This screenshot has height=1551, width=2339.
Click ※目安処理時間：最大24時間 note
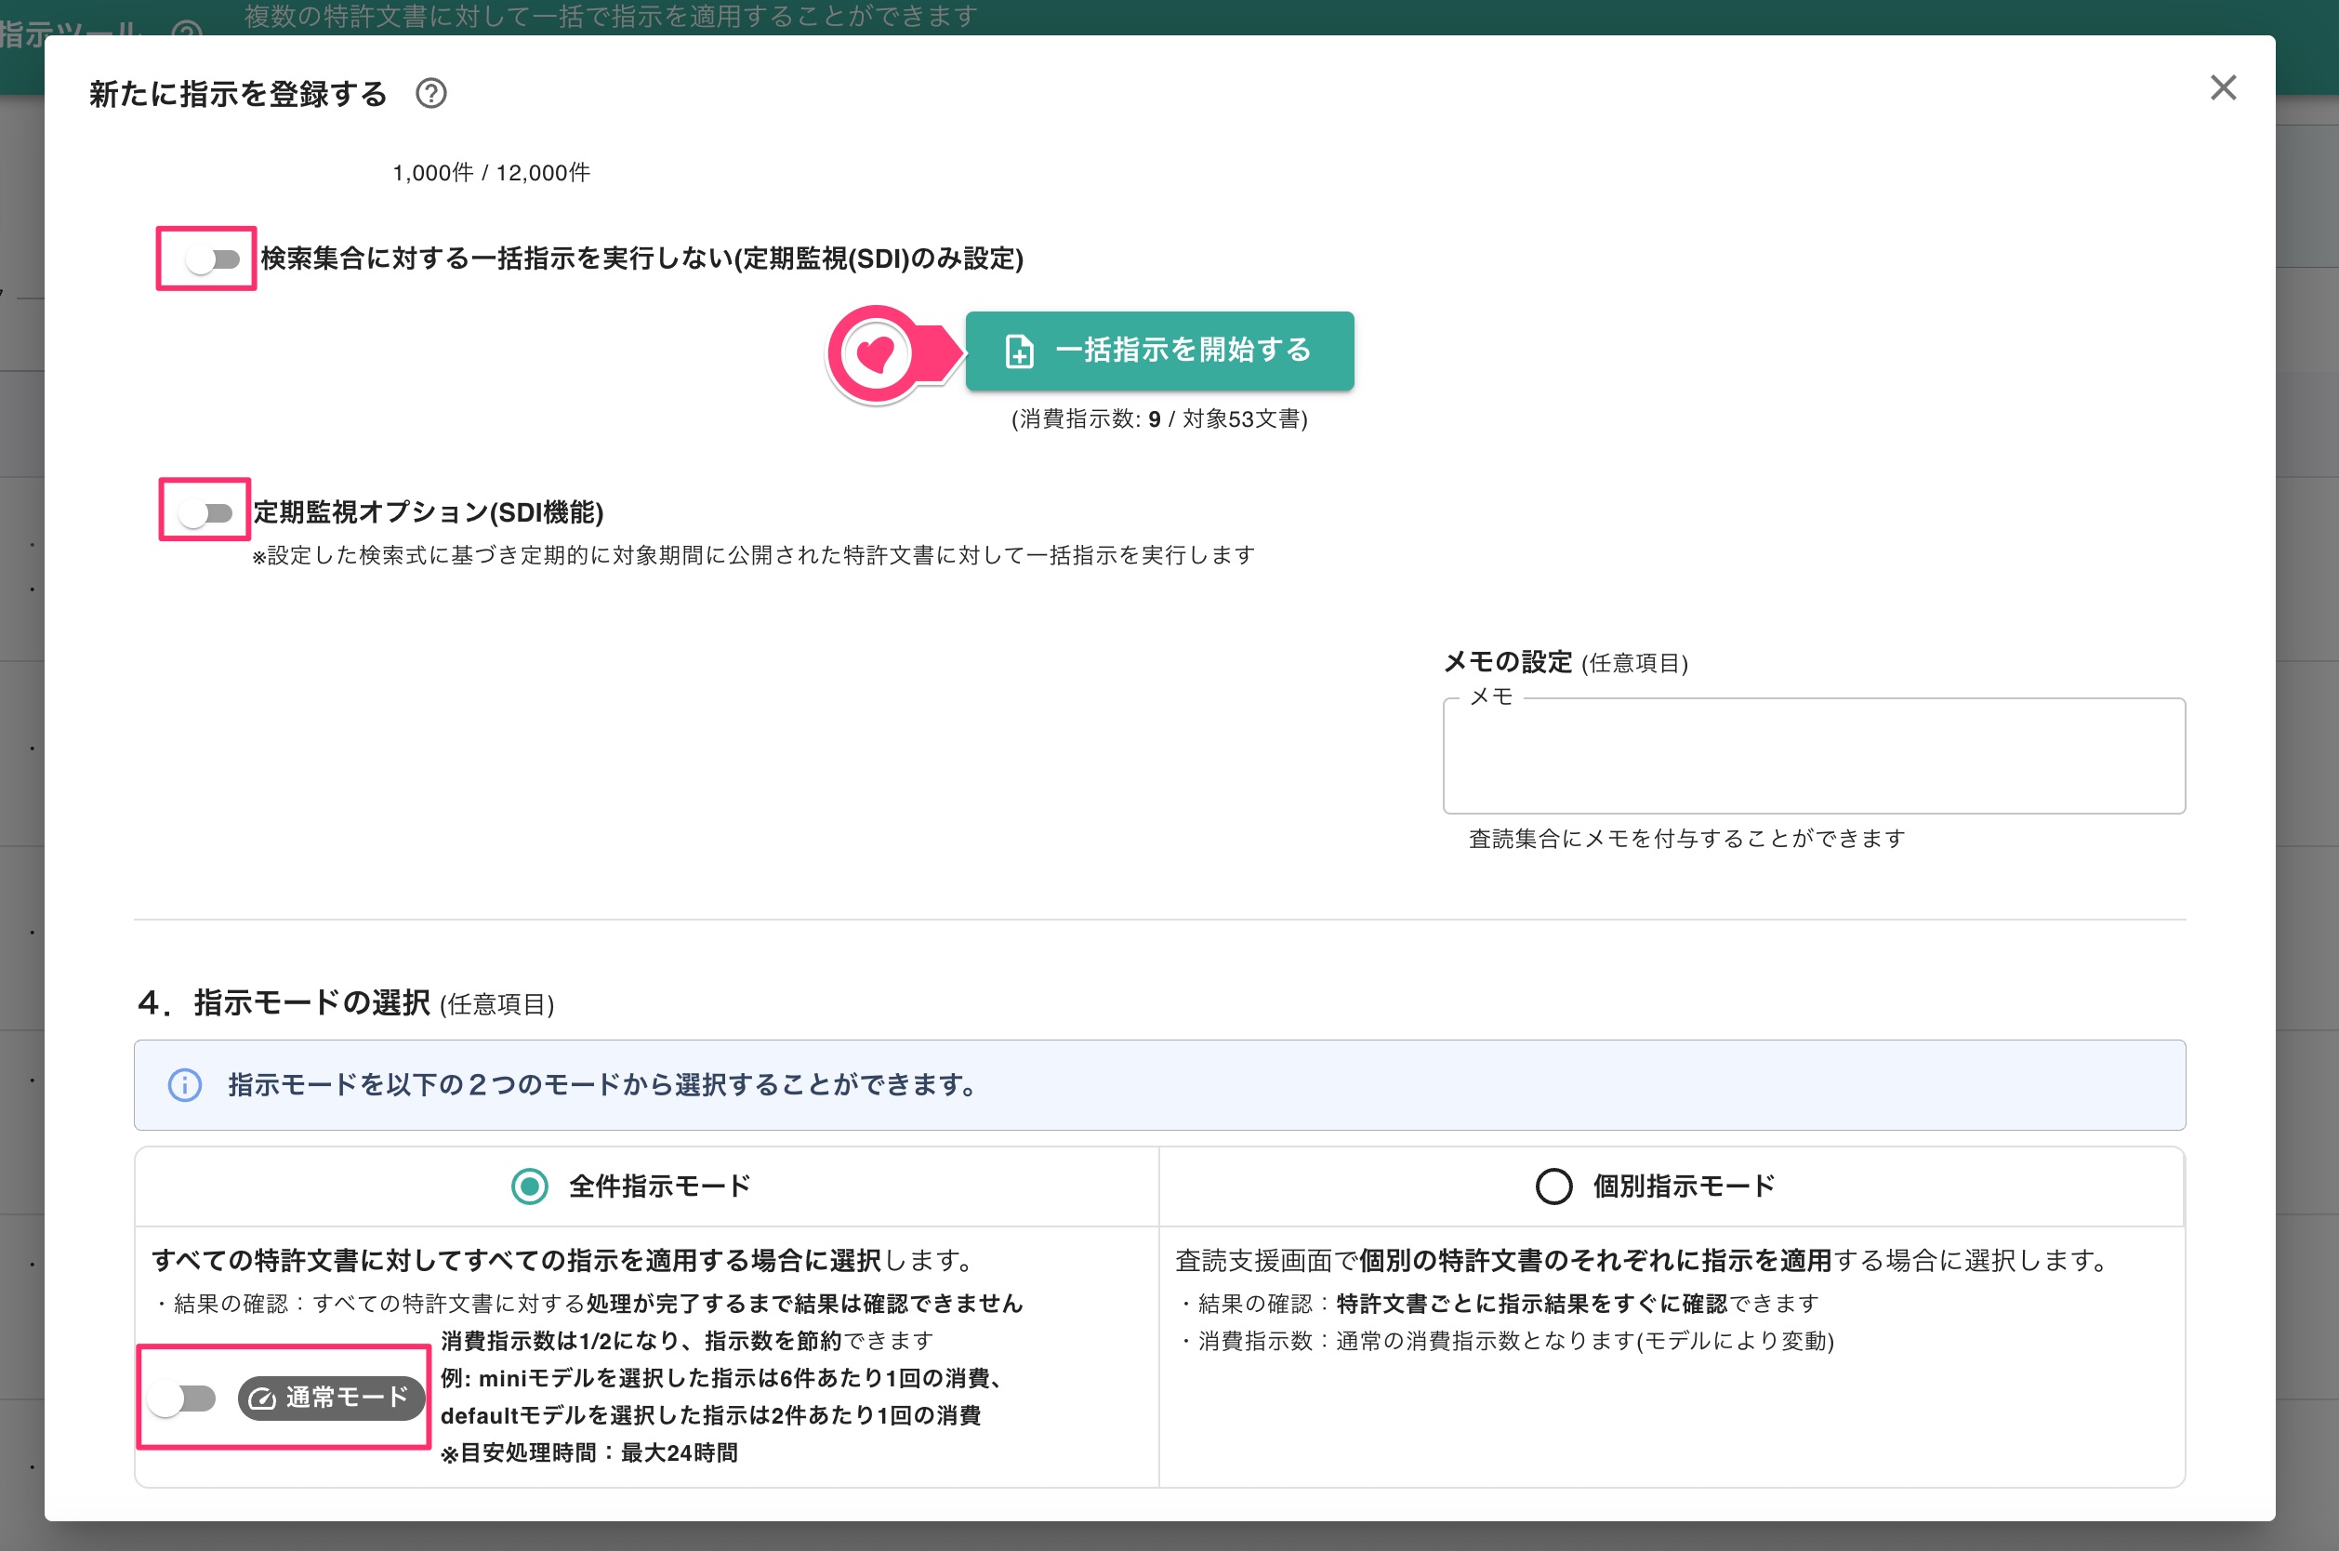click(589, 1453)
